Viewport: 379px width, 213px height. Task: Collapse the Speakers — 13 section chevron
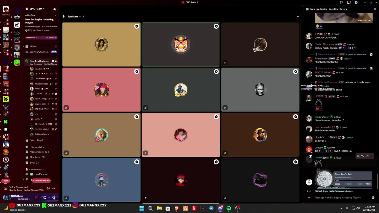tap(298, 17)
